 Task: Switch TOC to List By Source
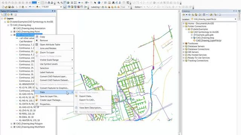pyautogui.click(x=5, y=15)
